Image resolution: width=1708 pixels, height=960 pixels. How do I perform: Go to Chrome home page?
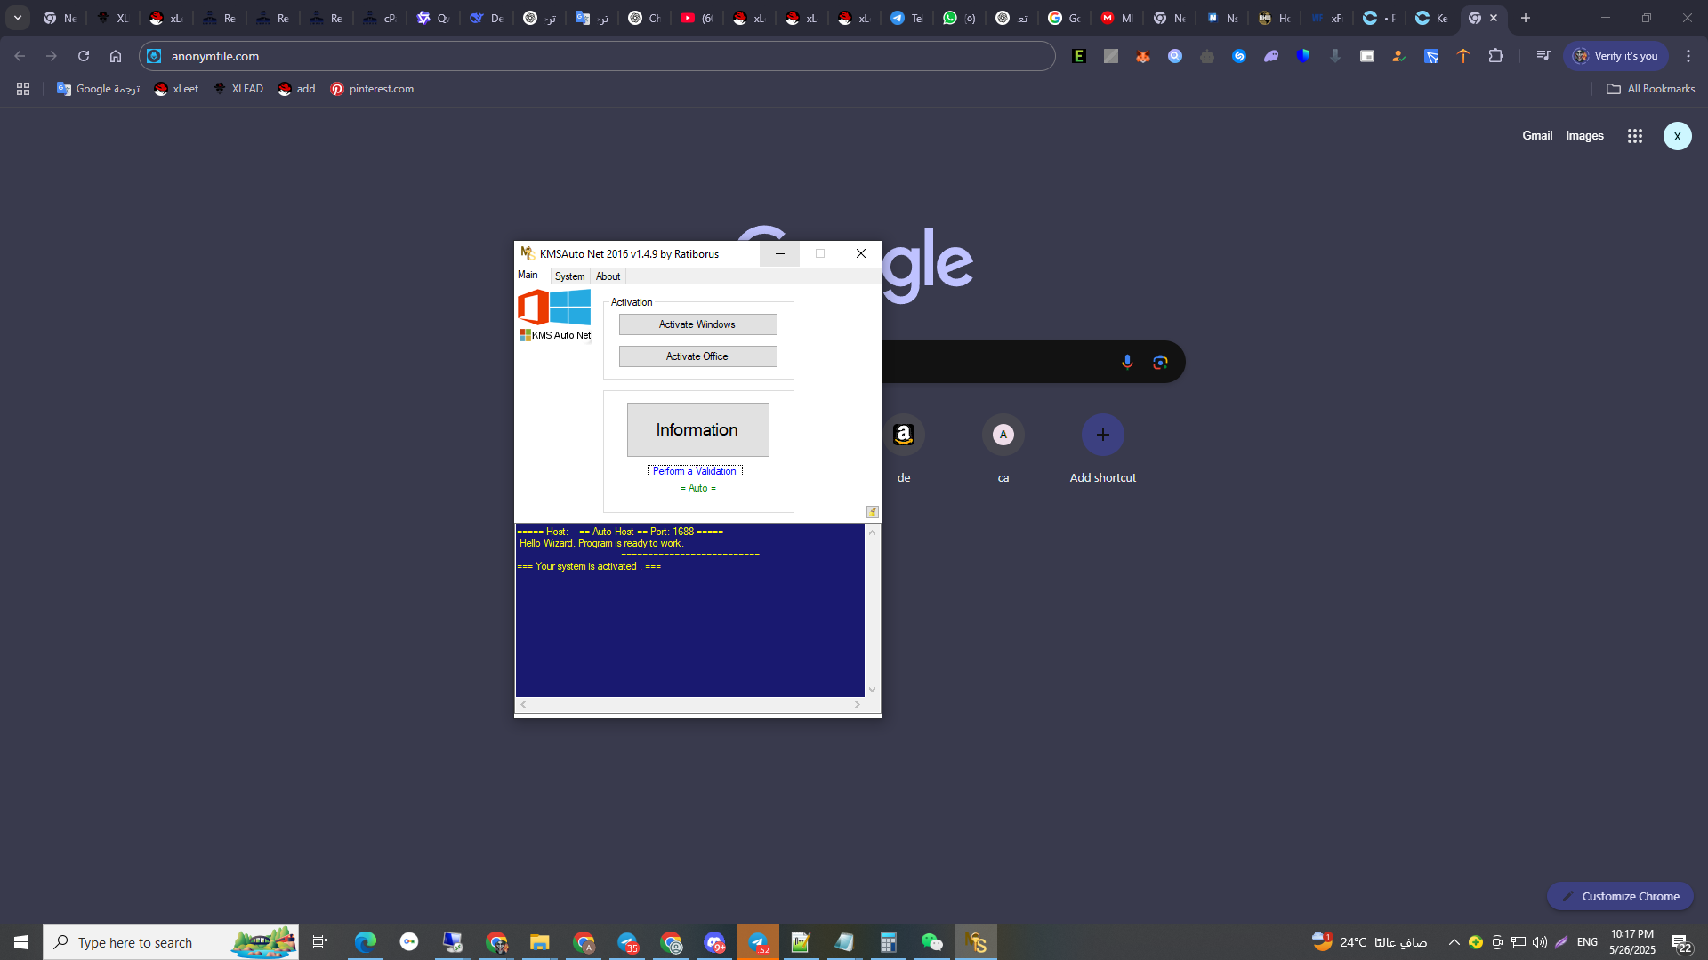pyautogui.click(x=116, y=56)
